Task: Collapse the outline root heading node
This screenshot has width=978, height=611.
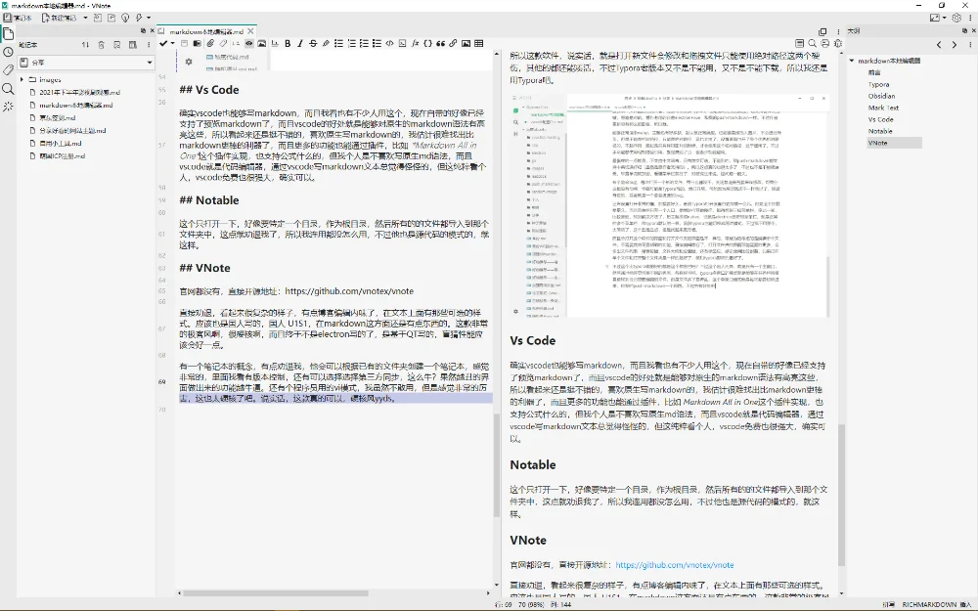Action: [x=852, y=61]
